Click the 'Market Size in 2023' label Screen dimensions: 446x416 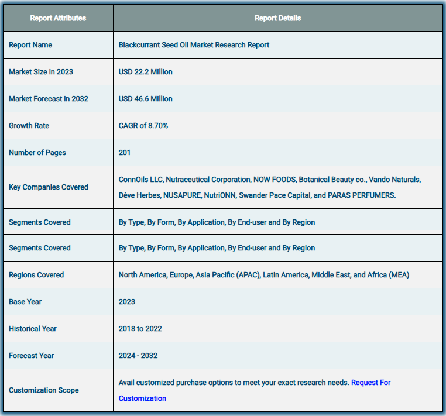click(41, 71)
